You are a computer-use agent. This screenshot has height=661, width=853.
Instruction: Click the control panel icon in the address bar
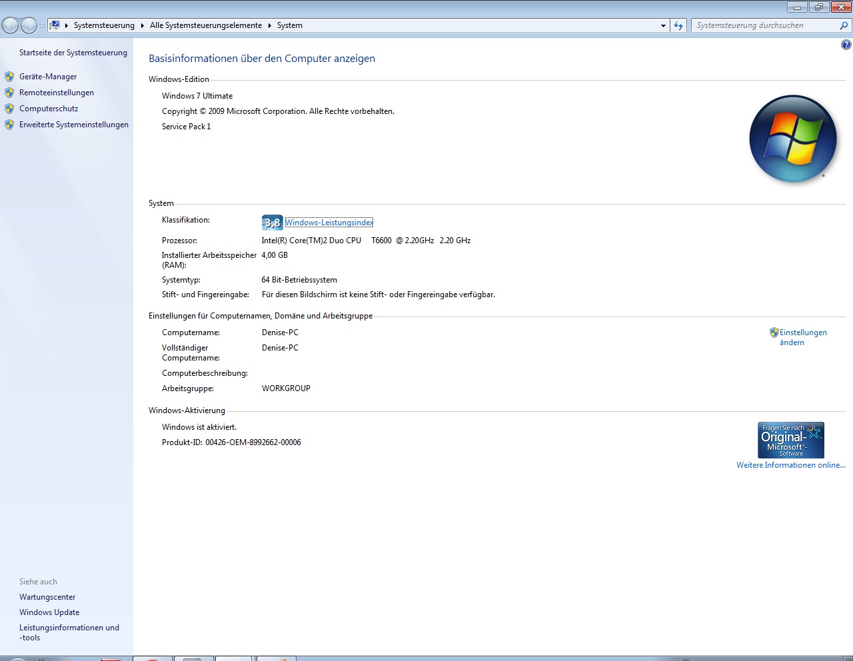pos(55,25)
